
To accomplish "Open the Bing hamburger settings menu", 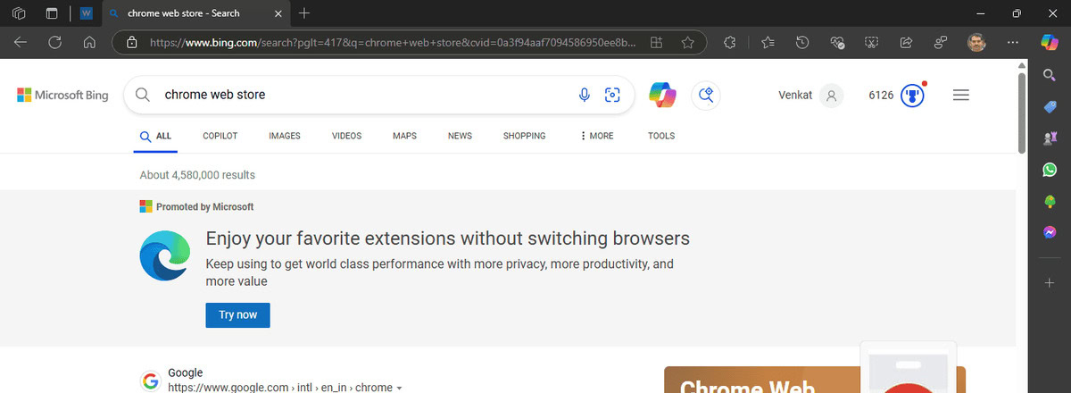I will [961, 95].
